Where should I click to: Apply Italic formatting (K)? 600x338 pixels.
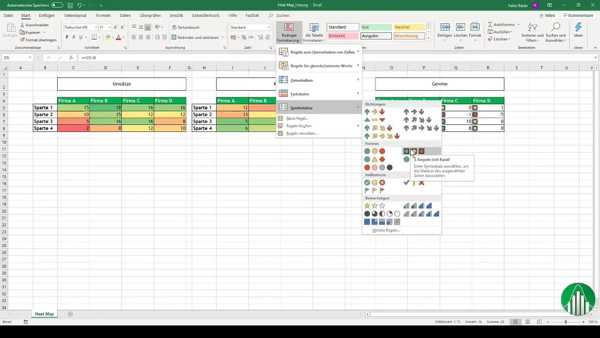[74, 37]
